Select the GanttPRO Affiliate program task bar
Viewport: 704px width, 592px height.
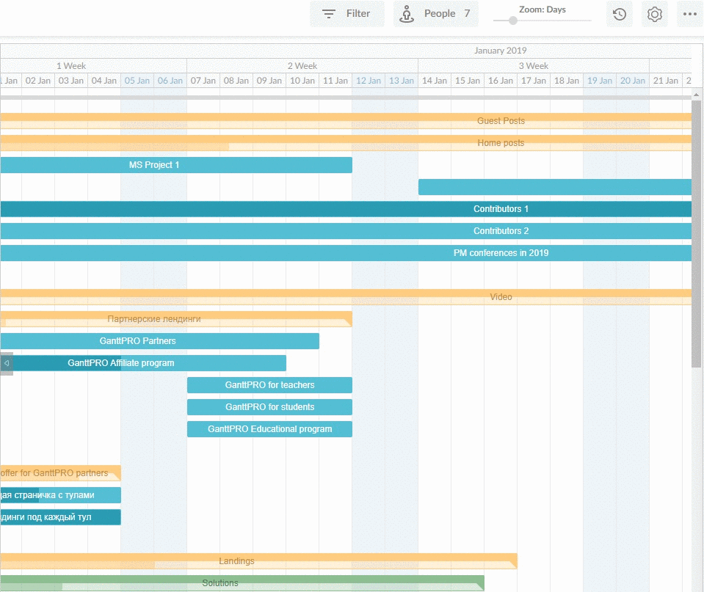[x=143, y=363]
